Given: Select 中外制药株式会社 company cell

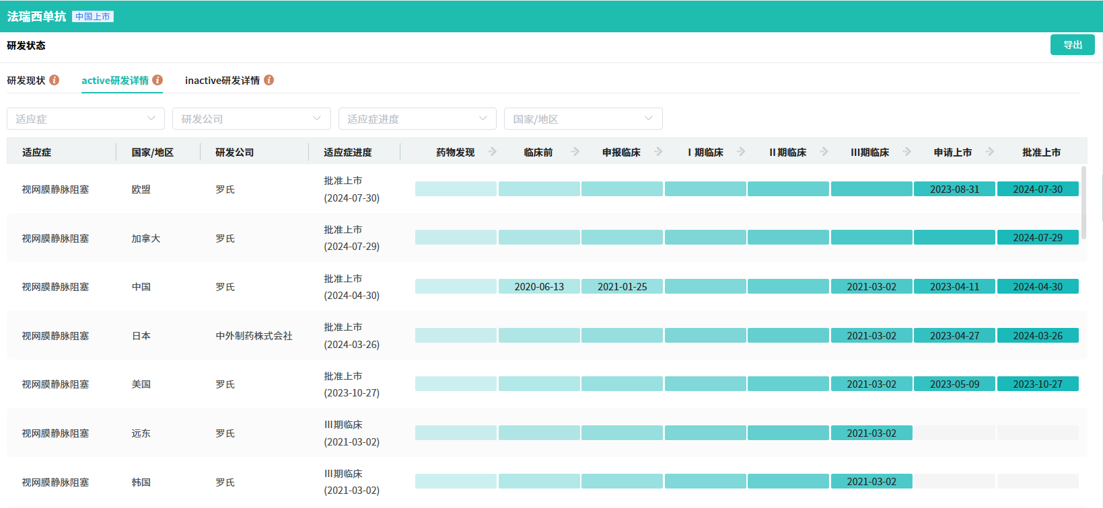Looking at the screenshot, I should tap(254, 336).
